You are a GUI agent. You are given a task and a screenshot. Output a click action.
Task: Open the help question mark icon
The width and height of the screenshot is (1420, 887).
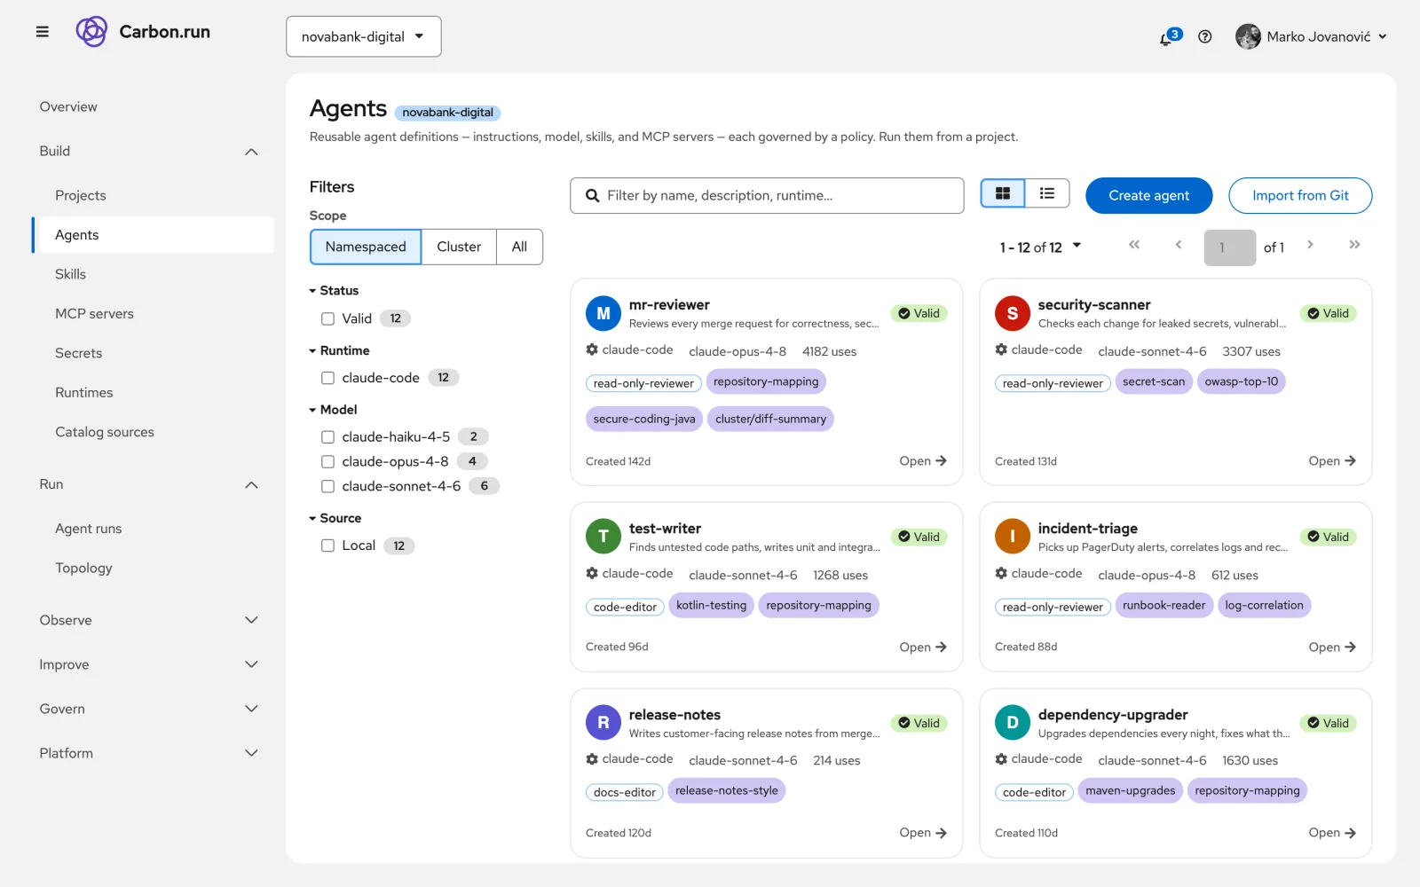[1204, 36]
